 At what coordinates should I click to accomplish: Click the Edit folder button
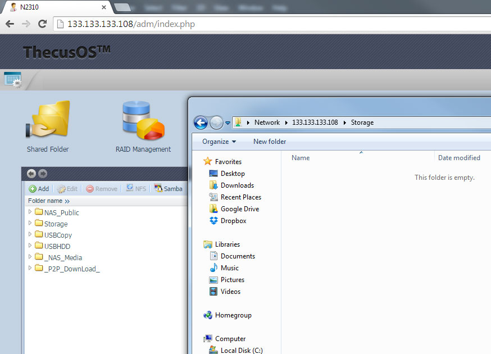[x=67, y=189]
